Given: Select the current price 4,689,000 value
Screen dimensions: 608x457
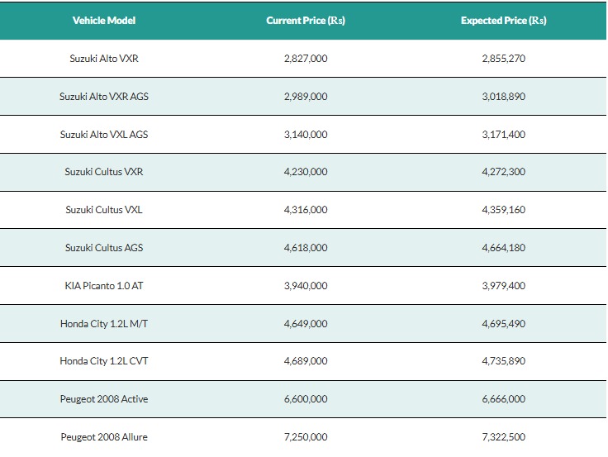Looking at the screenshot, I should (x=306, y=361).
